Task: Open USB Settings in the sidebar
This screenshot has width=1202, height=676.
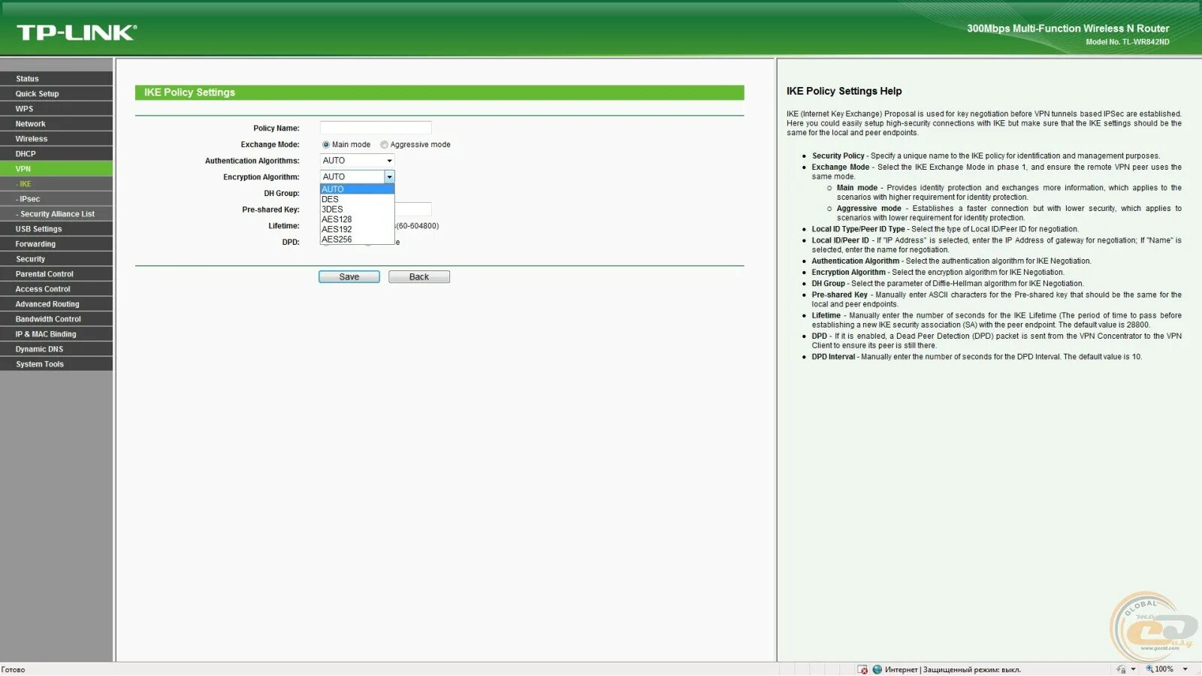Action: (x=56, y=229)
